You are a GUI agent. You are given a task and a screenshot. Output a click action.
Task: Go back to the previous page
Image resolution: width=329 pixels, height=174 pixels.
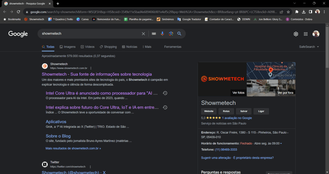(5, 12)
